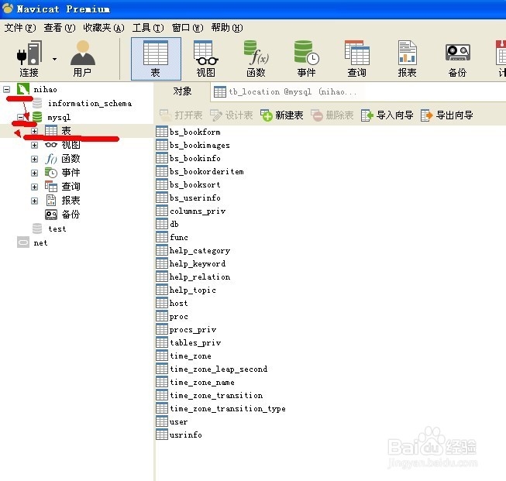Open 备份 backup from toolbar

point(457,59)
